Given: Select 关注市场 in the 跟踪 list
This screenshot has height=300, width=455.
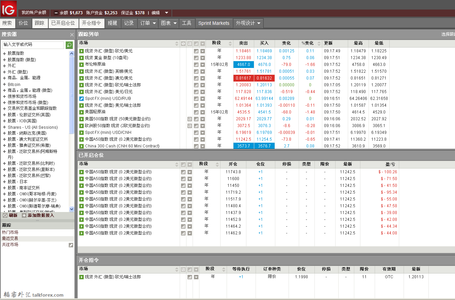Looking at the screenshot, I should (x=10, y=245).
